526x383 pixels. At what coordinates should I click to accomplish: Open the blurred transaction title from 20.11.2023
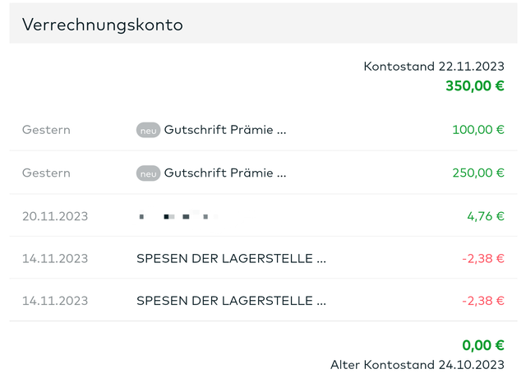(x=173, y=217)
